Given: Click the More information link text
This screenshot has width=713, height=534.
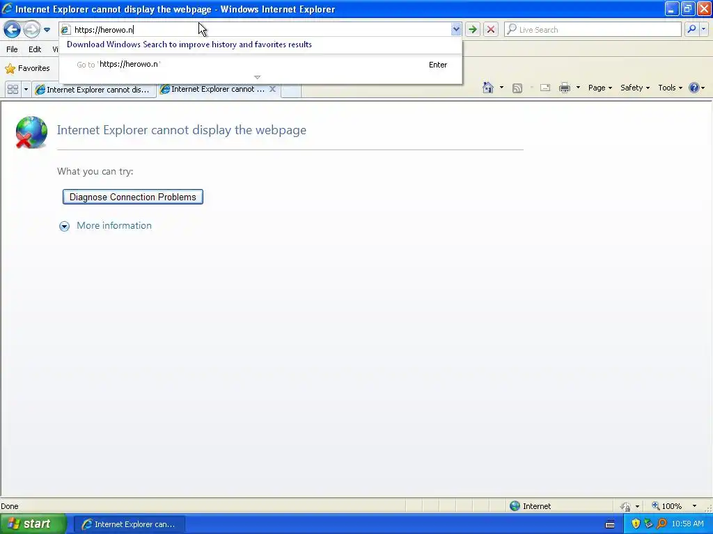Looking at the screenshot, I should coord(114,226).
